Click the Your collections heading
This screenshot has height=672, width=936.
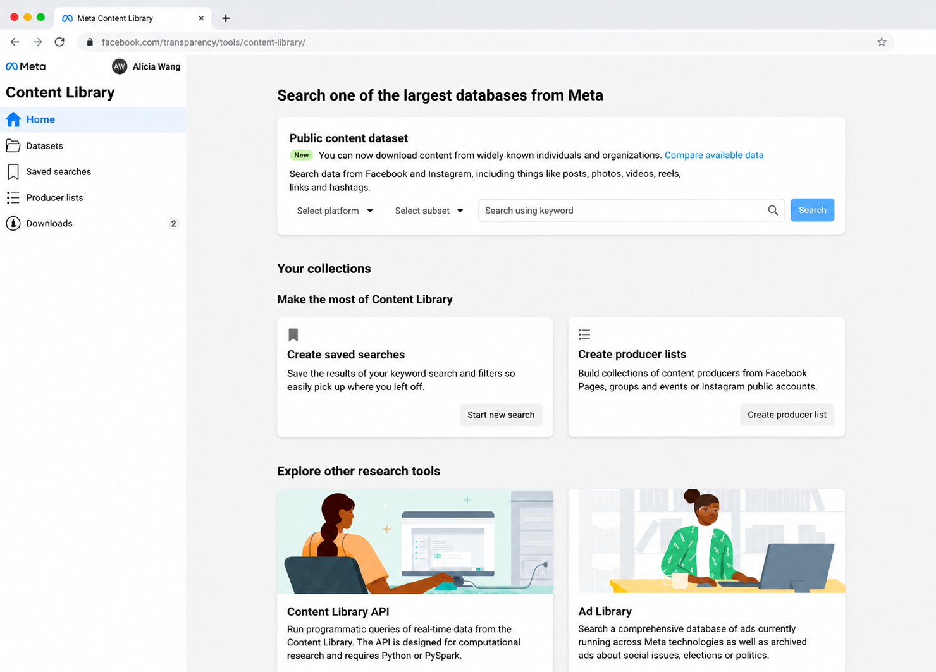click(324, 269)
